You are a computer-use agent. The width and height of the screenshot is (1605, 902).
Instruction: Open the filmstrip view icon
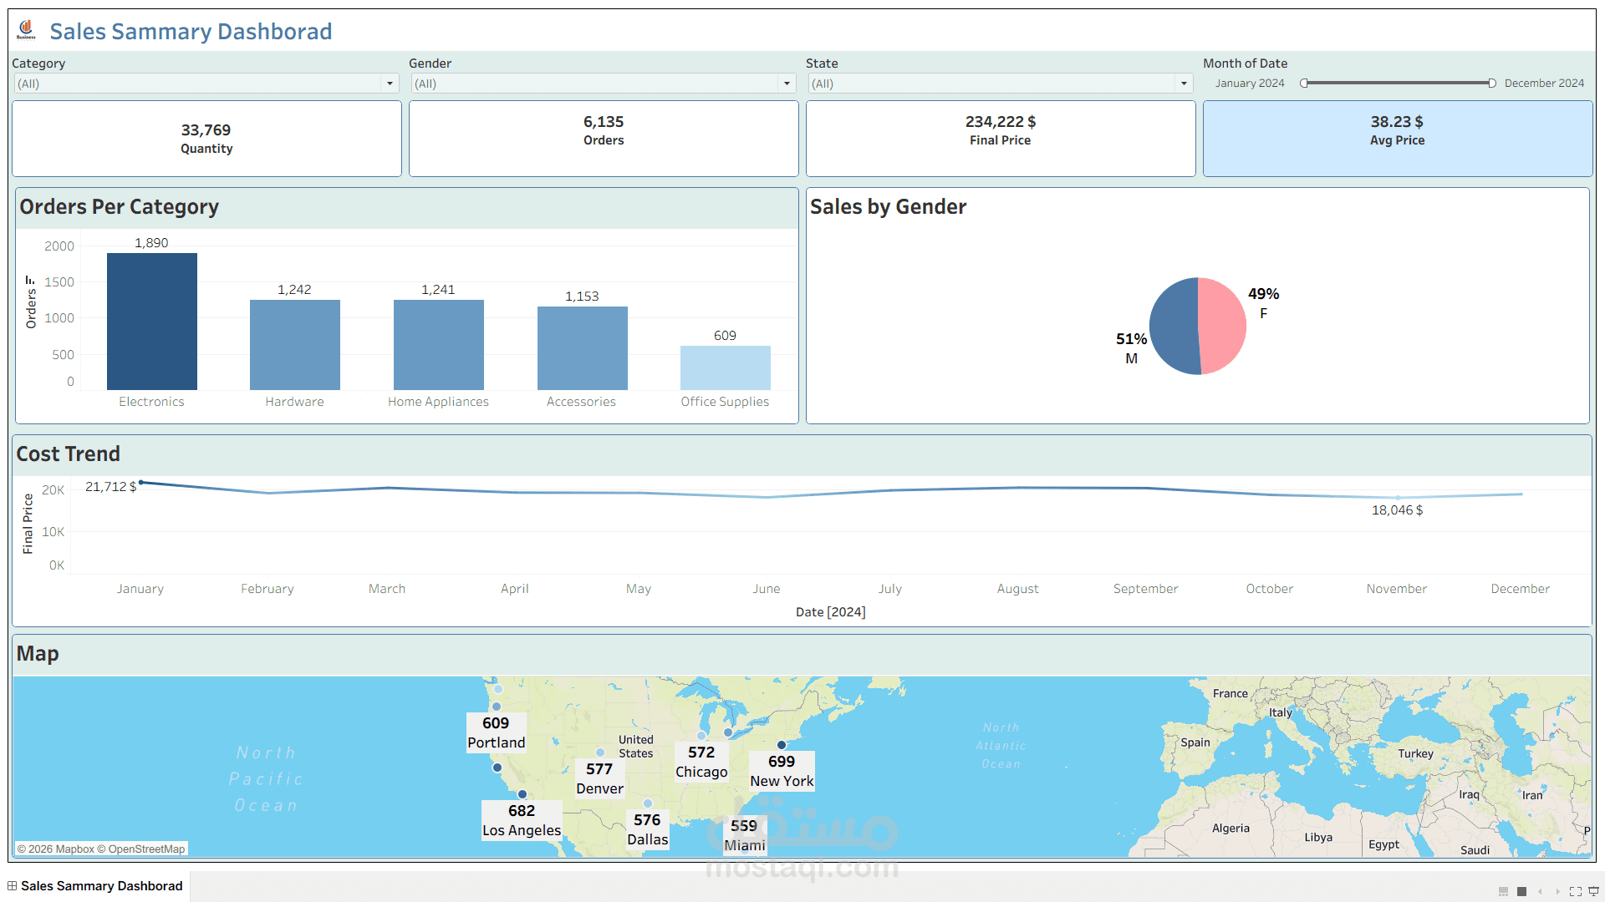tap(1503, 891)
